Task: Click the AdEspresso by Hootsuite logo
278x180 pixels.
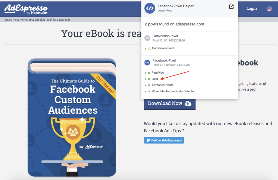Action: 26,9
